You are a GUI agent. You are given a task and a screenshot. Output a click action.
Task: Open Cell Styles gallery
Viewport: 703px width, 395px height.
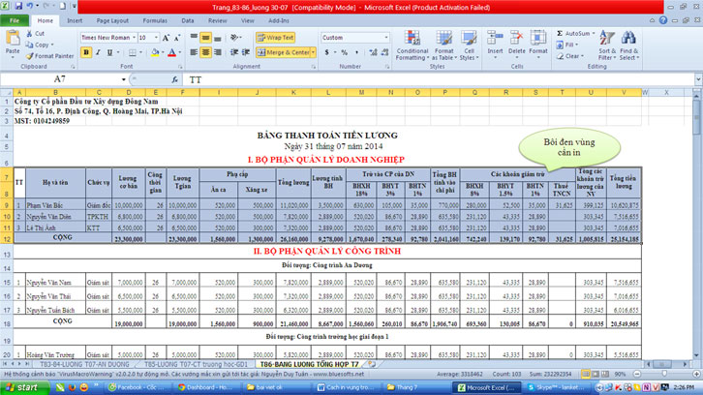pos(469,46)
